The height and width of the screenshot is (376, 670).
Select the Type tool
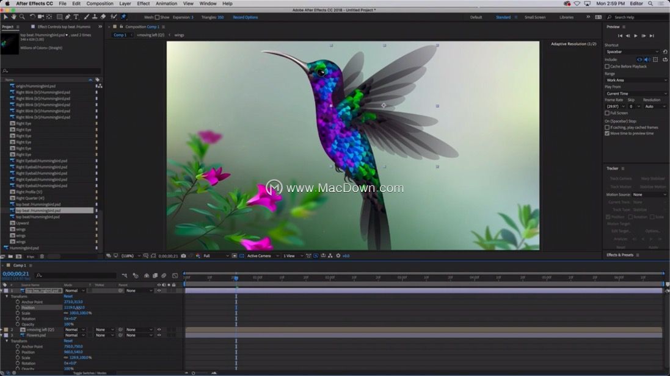[76, 17]
